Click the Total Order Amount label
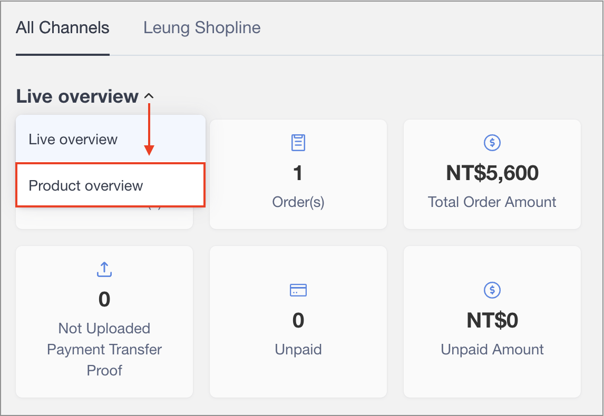Viewport: 604px width, 416px height. point(492,202)
